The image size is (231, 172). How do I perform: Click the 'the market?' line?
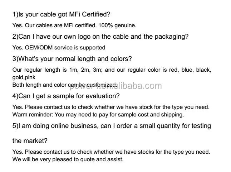[x=30, y=141]
